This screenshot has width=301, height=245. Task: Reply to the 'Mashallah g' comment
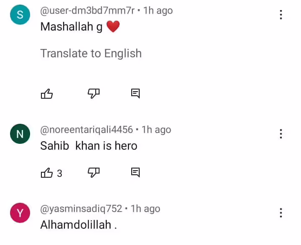[135, 94]
